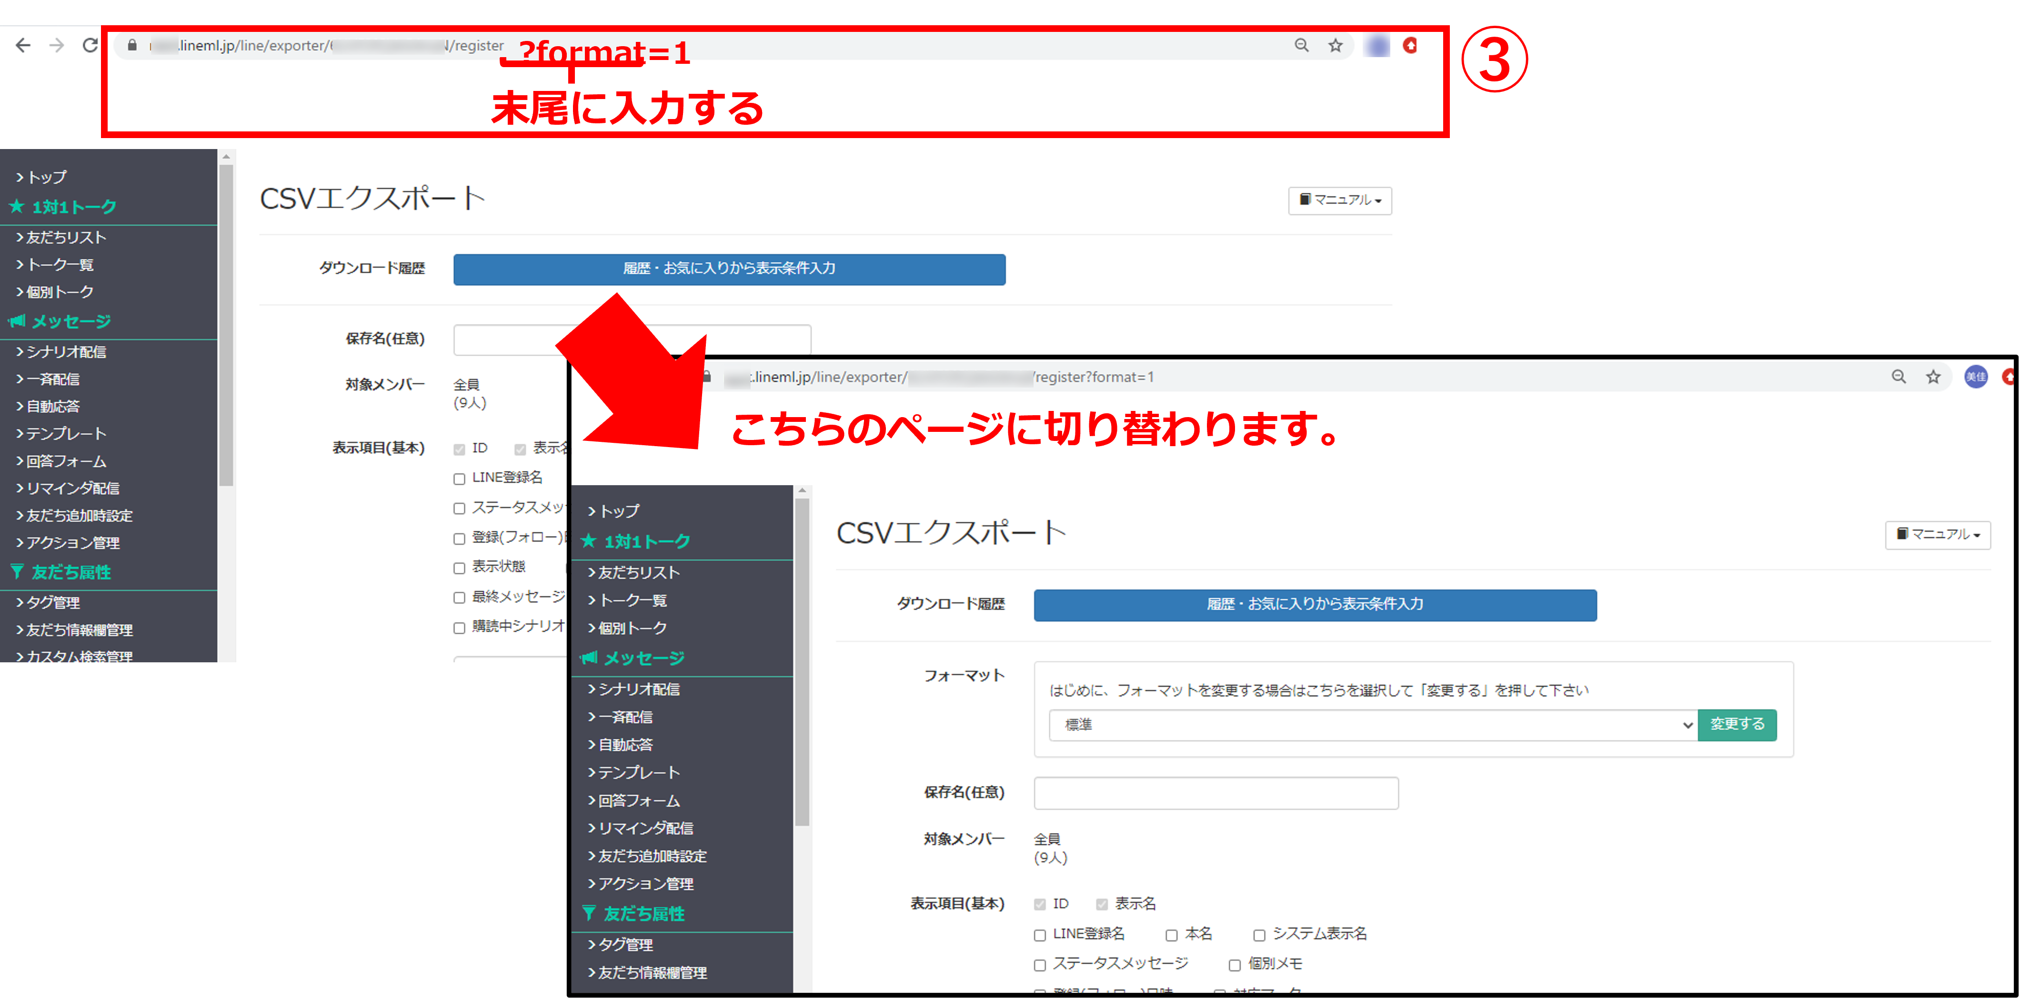
Task: Click the zoom magnifier icon in lower address bar
Action: point(1898,377)
